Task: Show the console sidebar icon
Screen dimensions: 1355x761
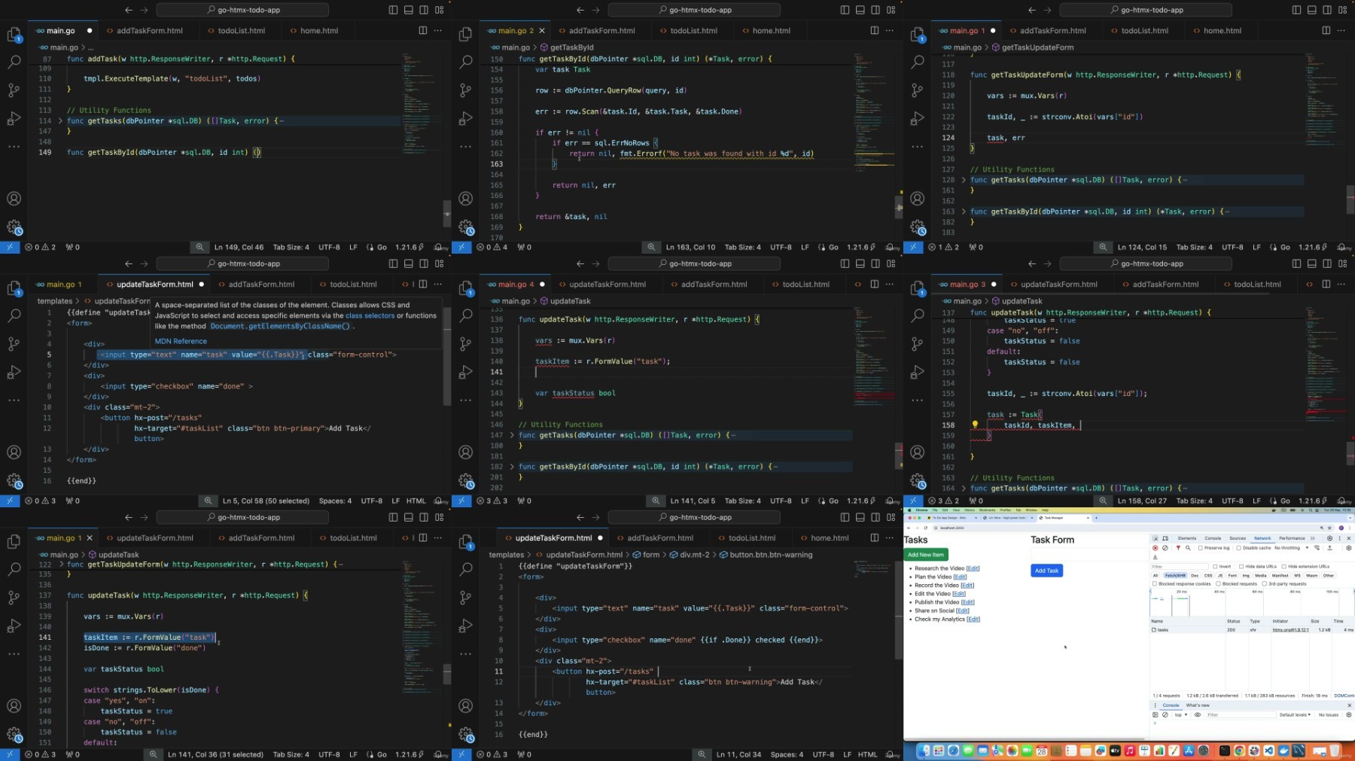Action: pyautogui.click(x=1156, y=714)
